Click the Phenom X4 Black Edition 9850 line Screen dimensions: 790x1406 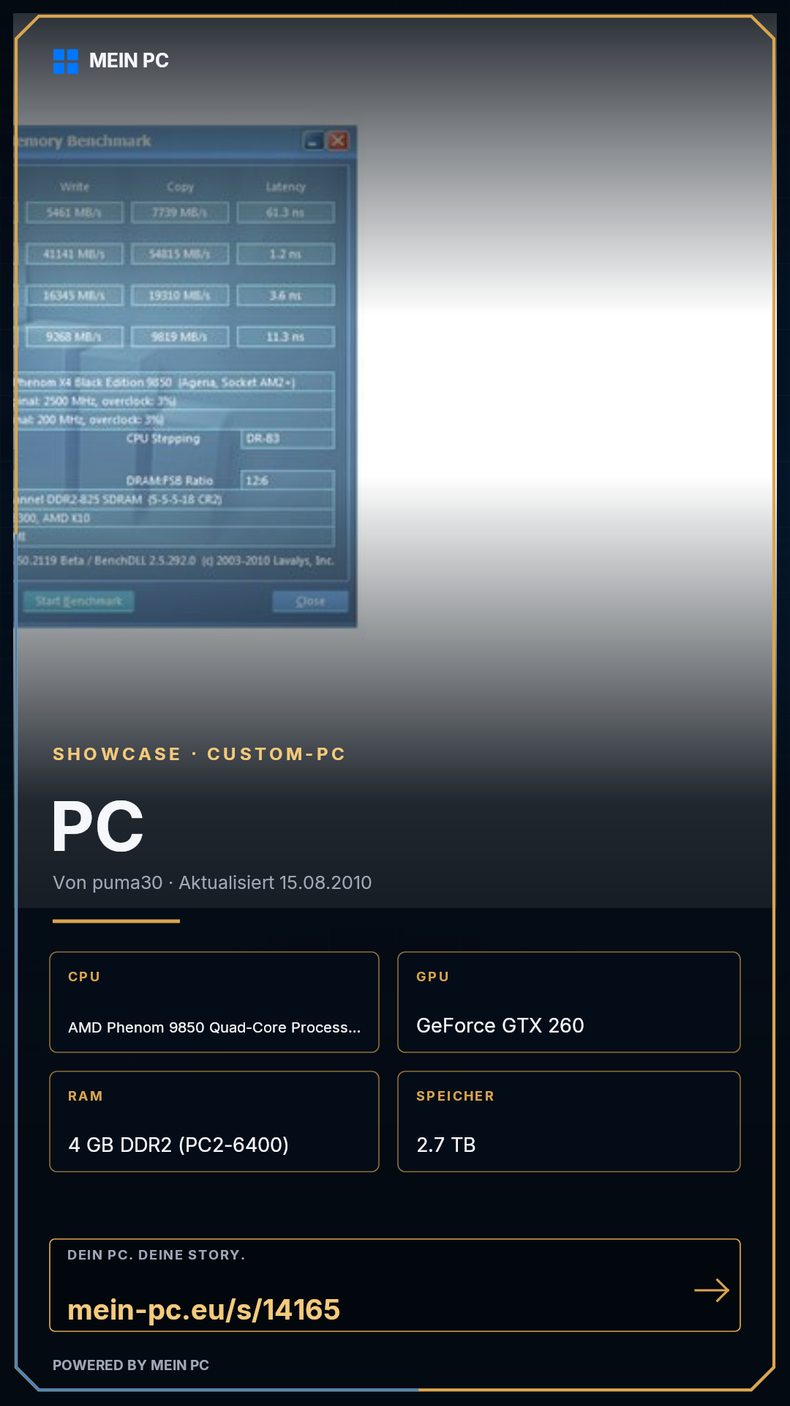pyautogui.click(x=176, y=382)
